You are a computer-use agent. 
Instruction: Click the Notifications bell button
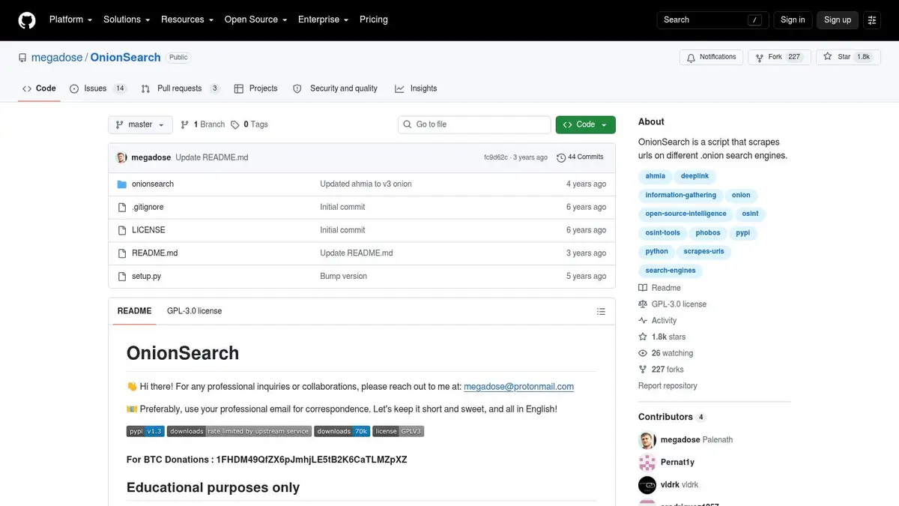(712, 57)
